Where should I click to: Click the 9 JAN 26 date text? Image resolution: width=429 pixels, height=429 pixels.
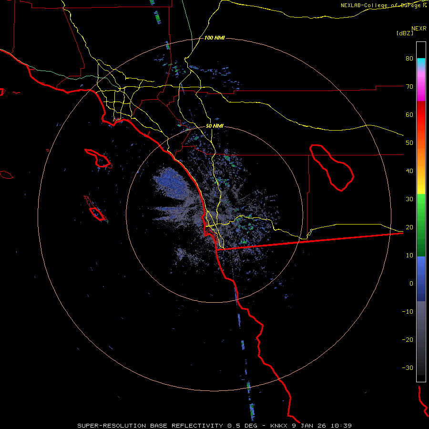pos(309,426)
